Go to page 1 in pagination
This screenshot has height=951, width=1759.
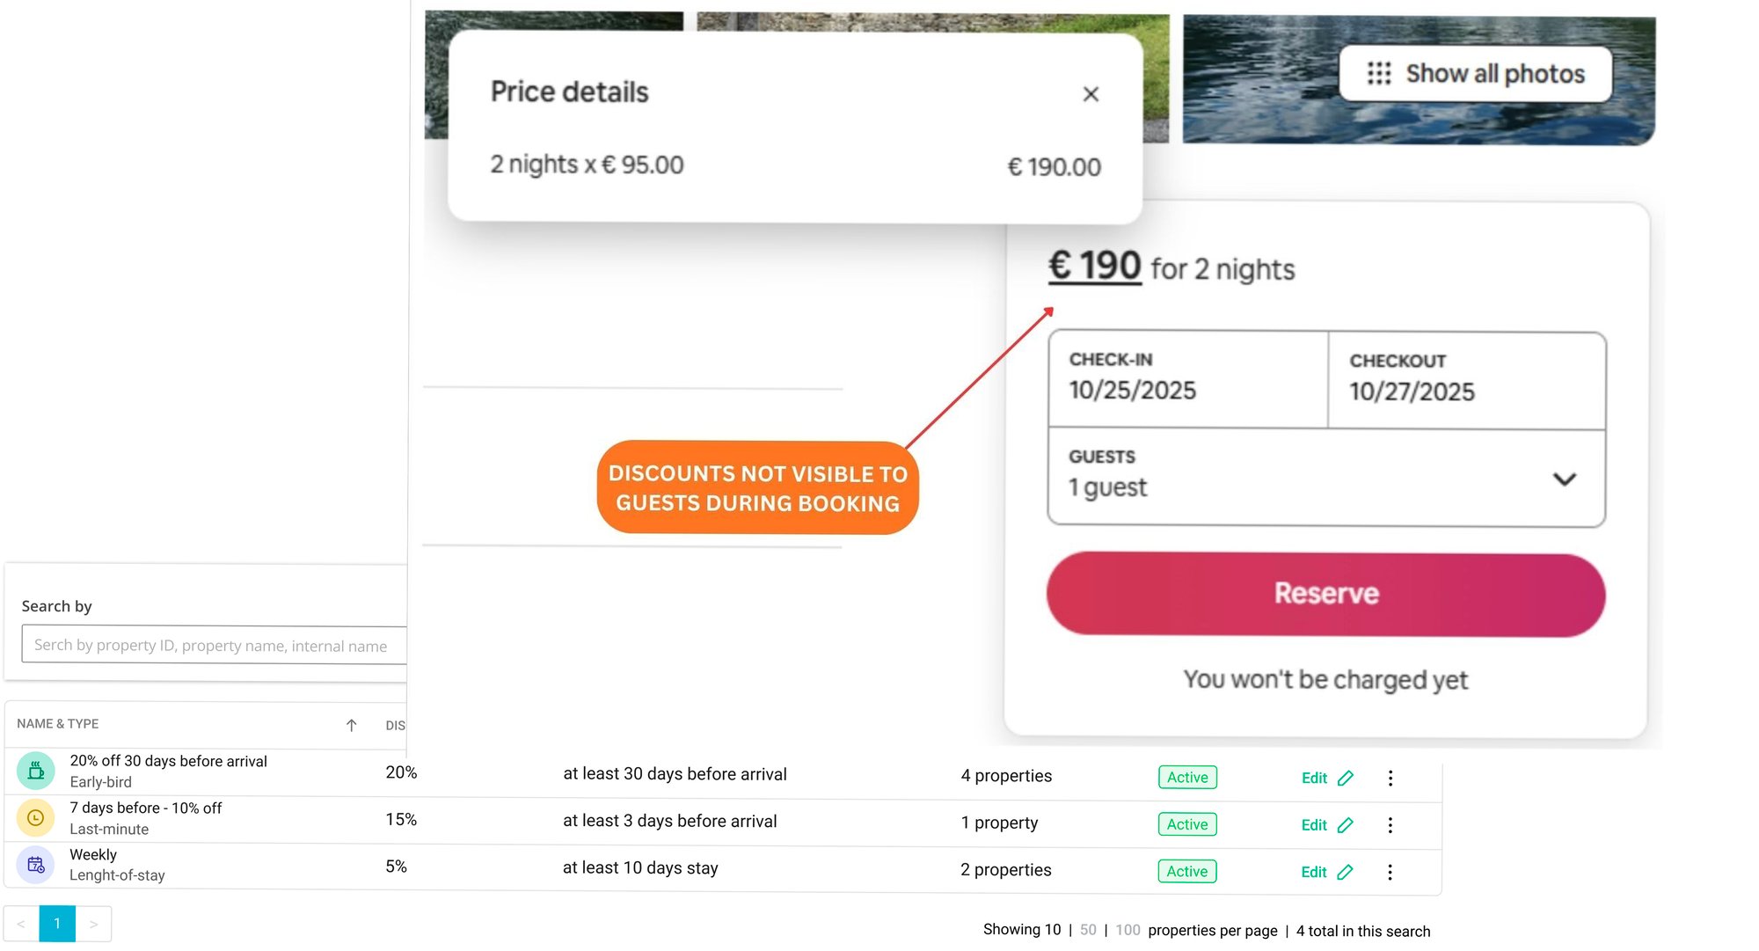point(57,924)
